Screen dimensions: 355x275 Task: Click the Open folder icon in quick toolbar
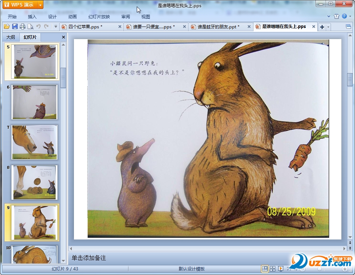[6, 27]
